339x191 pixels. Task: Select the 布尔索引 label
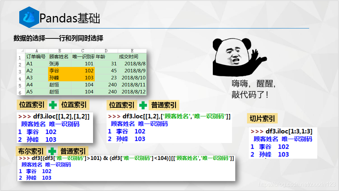click(x=31, y=151)
